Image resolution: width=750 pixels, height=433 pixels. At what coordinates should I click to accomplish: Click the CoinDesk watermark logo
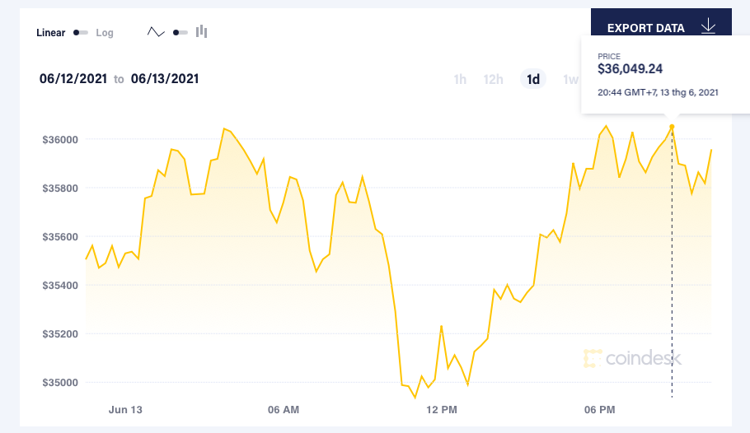pyautogui.click(x=632, y=358)
